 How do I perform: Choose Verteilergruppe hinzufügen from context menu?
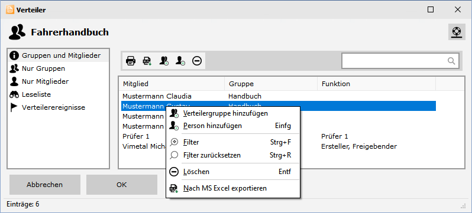pyautogui.click(x=233, y=113)
